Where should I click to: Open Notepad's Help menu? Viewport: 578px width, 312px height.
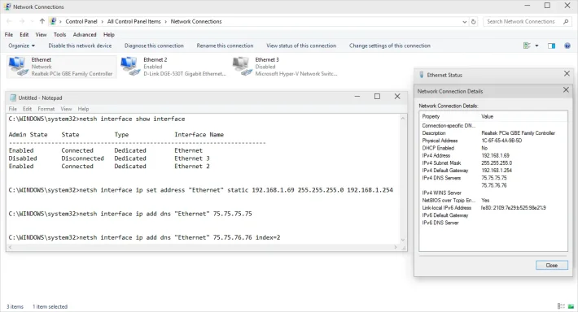coord(83,109)
